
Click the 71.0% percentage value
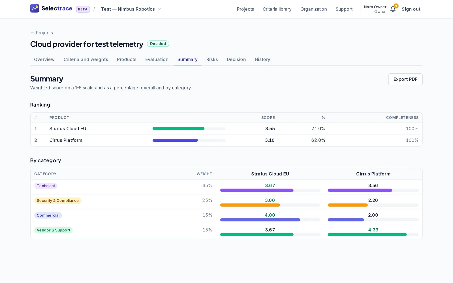[318, 128]
